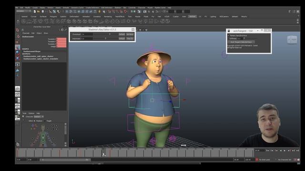The width and height of the screenshot is (305, 171).
Task: Open Channels menu in Channel Box
Action: click(x=26, y=33)
